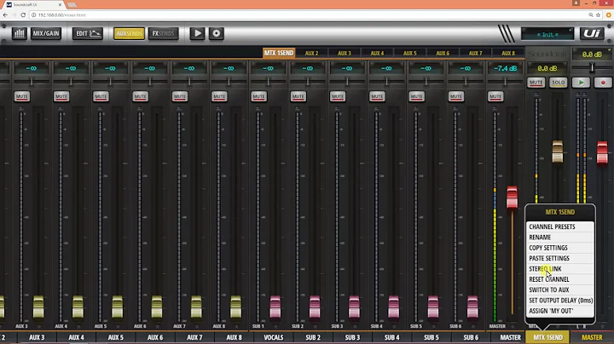Reload the page in the browser
The image size is (614, 344).
point(23,14)
